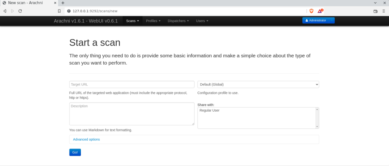Reload the page with the refresh icon
This screenshot has width=389, height=166.
coord(20,11)
